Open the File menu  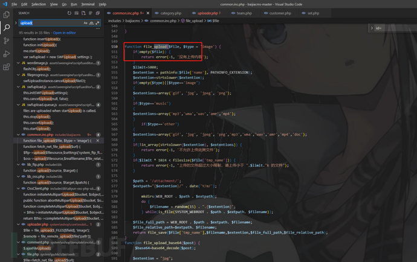14,4
